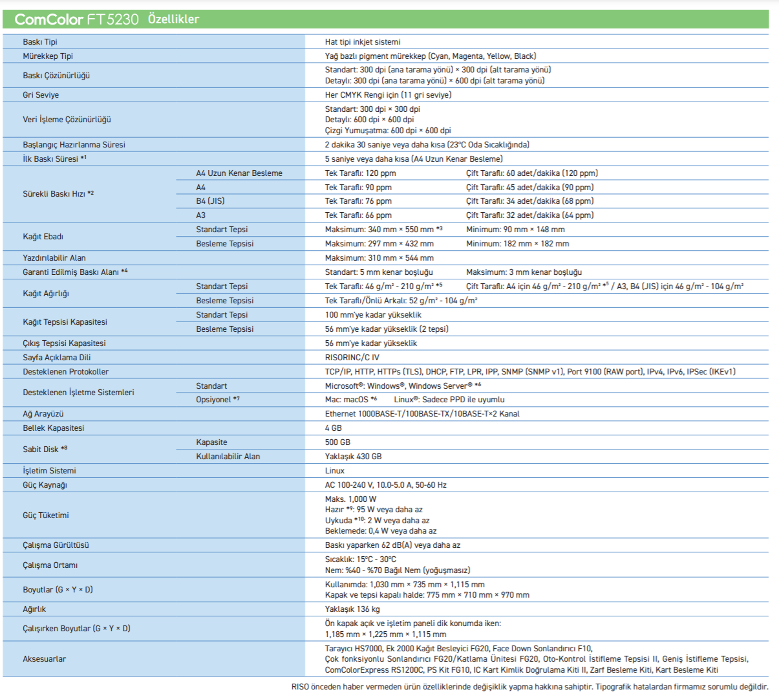Select the 'Güç Kaynağı' label
The height and width of the screenshot is (694, 779).
coord(45,485)
